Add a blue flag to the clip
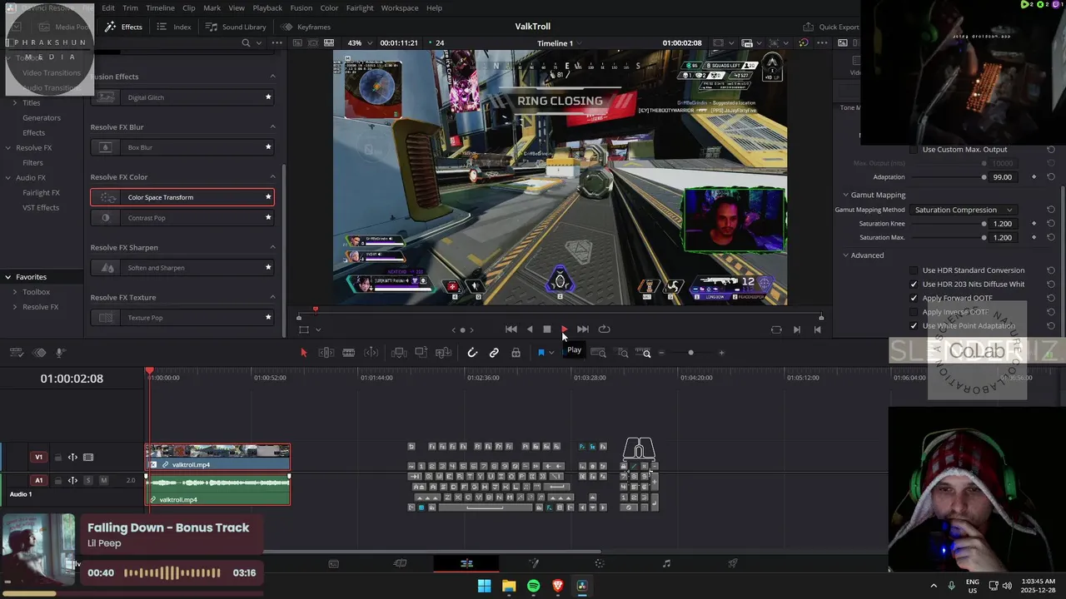1066x599 pixels. coord(540,353)
